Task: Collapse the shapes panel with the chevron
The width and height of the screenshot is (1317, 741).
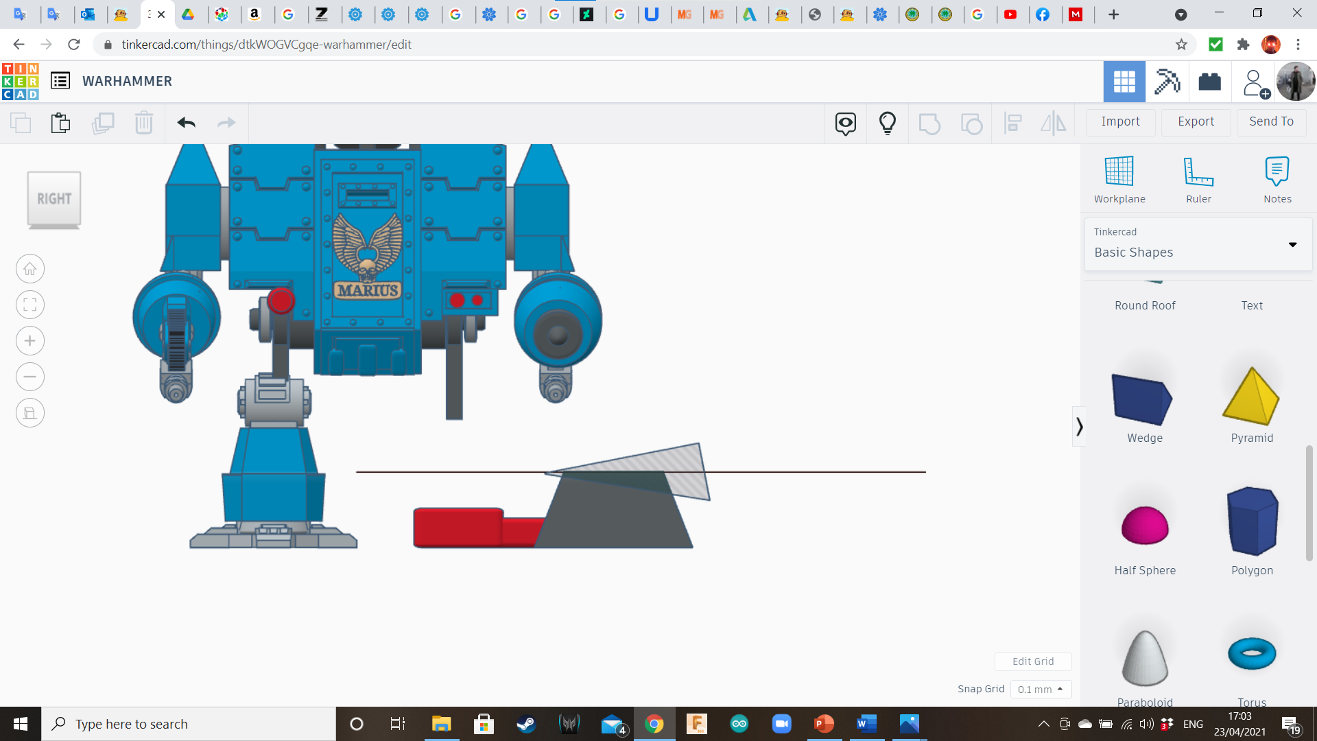Action: [1079, 427]
